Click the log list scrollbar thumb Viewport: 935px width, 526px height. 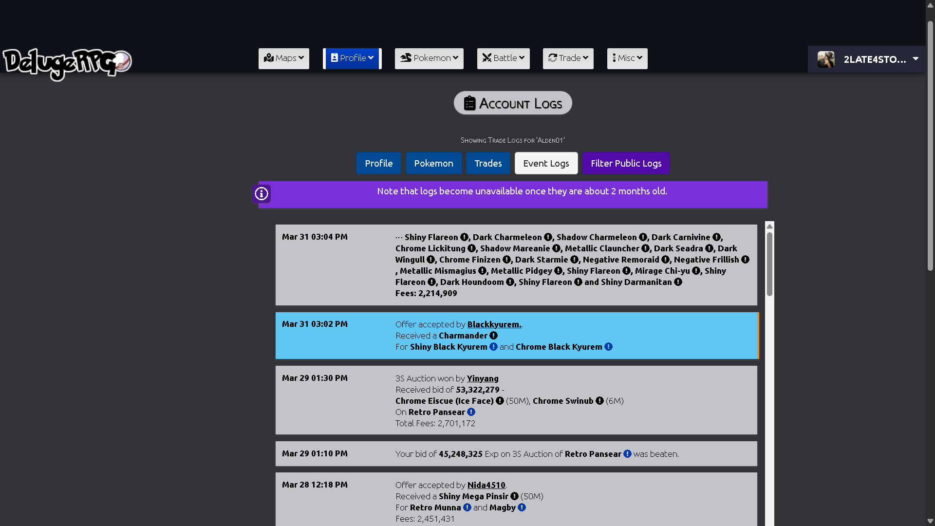pyautogui.click(x=769, y=264)
